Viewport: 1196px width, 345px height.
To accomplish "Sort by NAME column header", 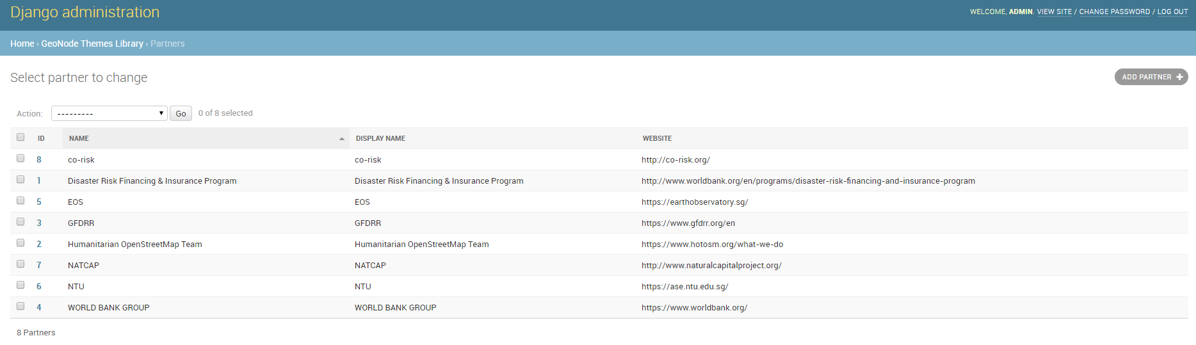I will pyautogui.click(x=79, y=138).
